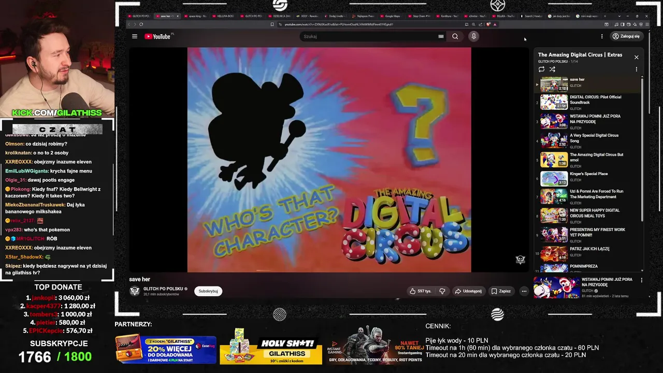Toggle playlist shuffle
The image size is (663, 373).
click(552, 69)
